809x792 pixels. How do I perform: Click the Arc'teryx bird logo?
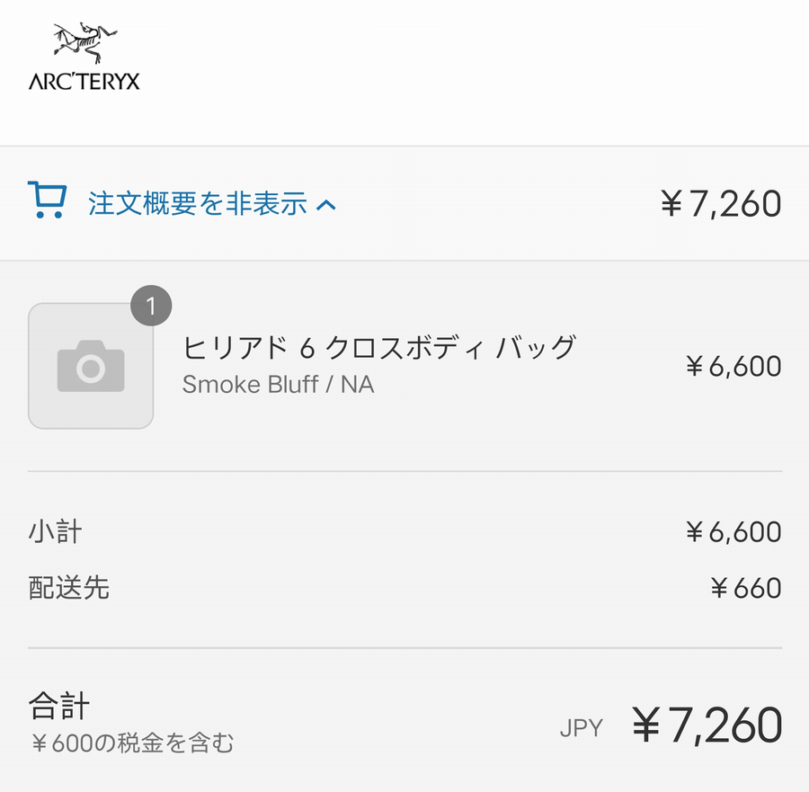(x=84, y=44)
